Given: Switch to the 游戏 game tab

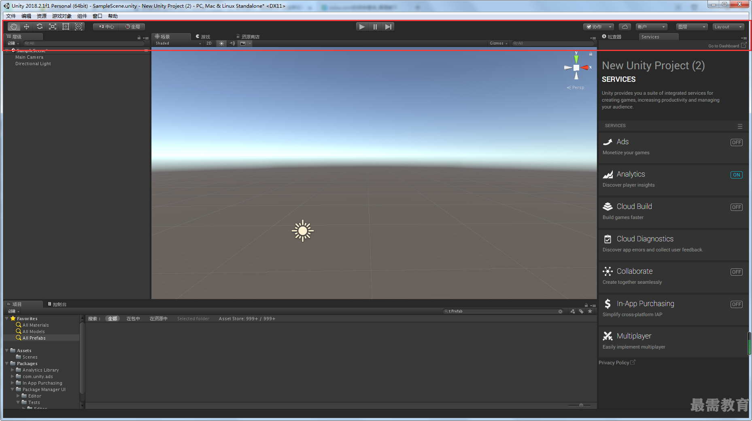Looking at the screenshot, I should pos(203,37).
